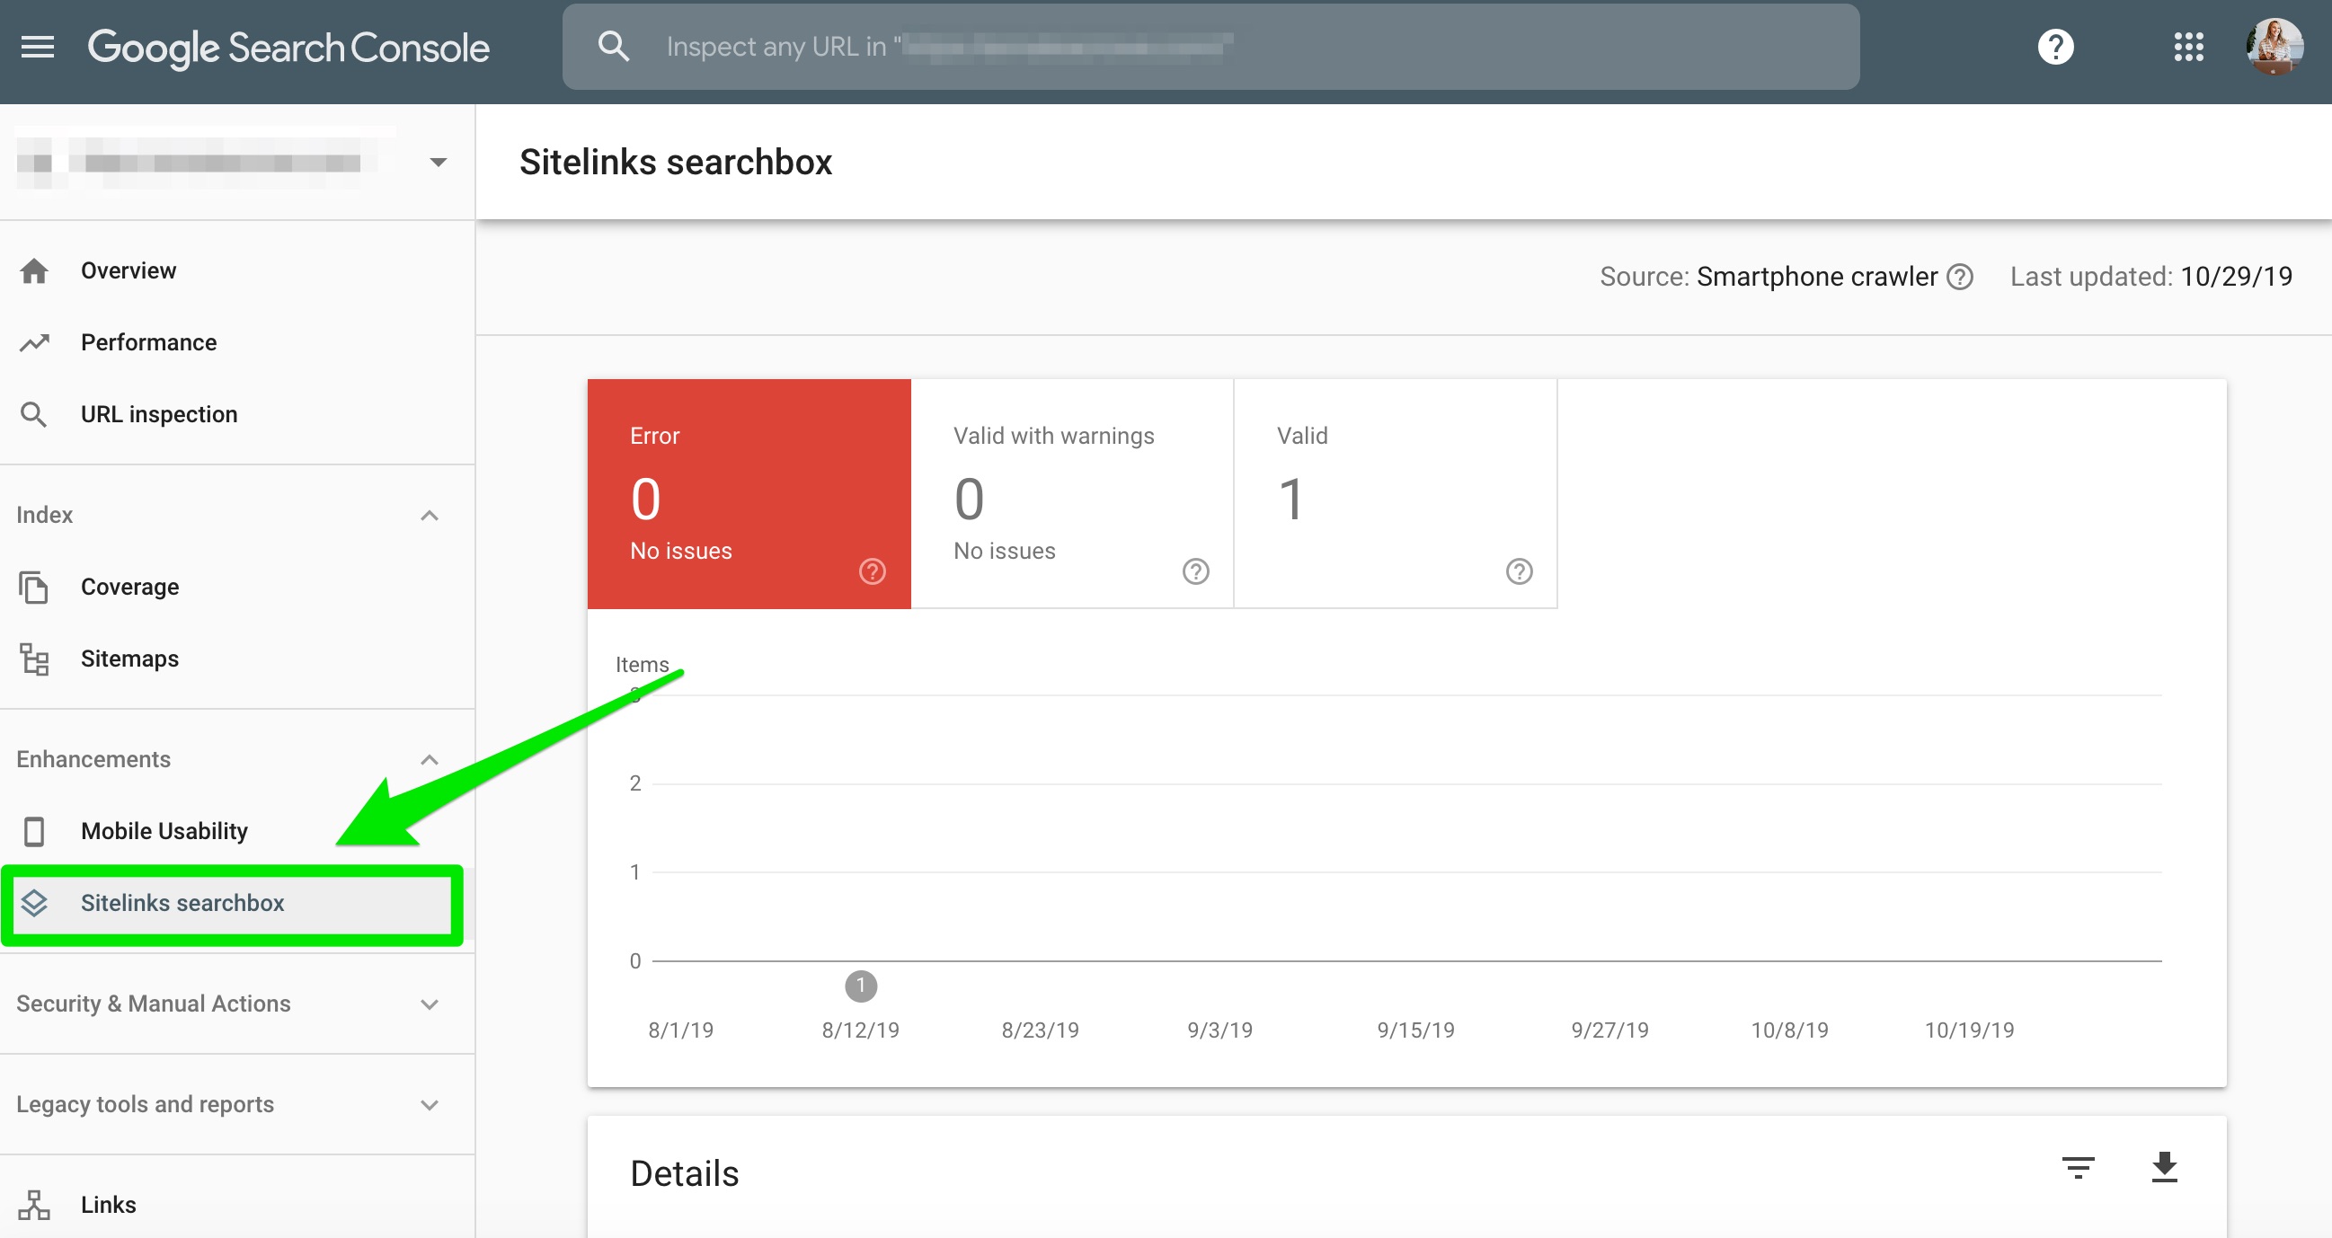Click the 'Last updated: 10/29/19' text
Viewport: 2332px width, 1238px height.
coord(2151,277)
